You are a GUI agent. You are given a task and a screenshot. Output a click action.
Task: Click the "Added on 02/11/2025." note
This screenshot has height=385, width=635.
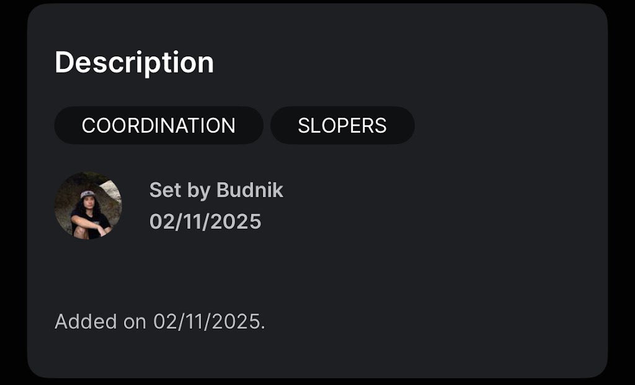click(x=160, y=321)
